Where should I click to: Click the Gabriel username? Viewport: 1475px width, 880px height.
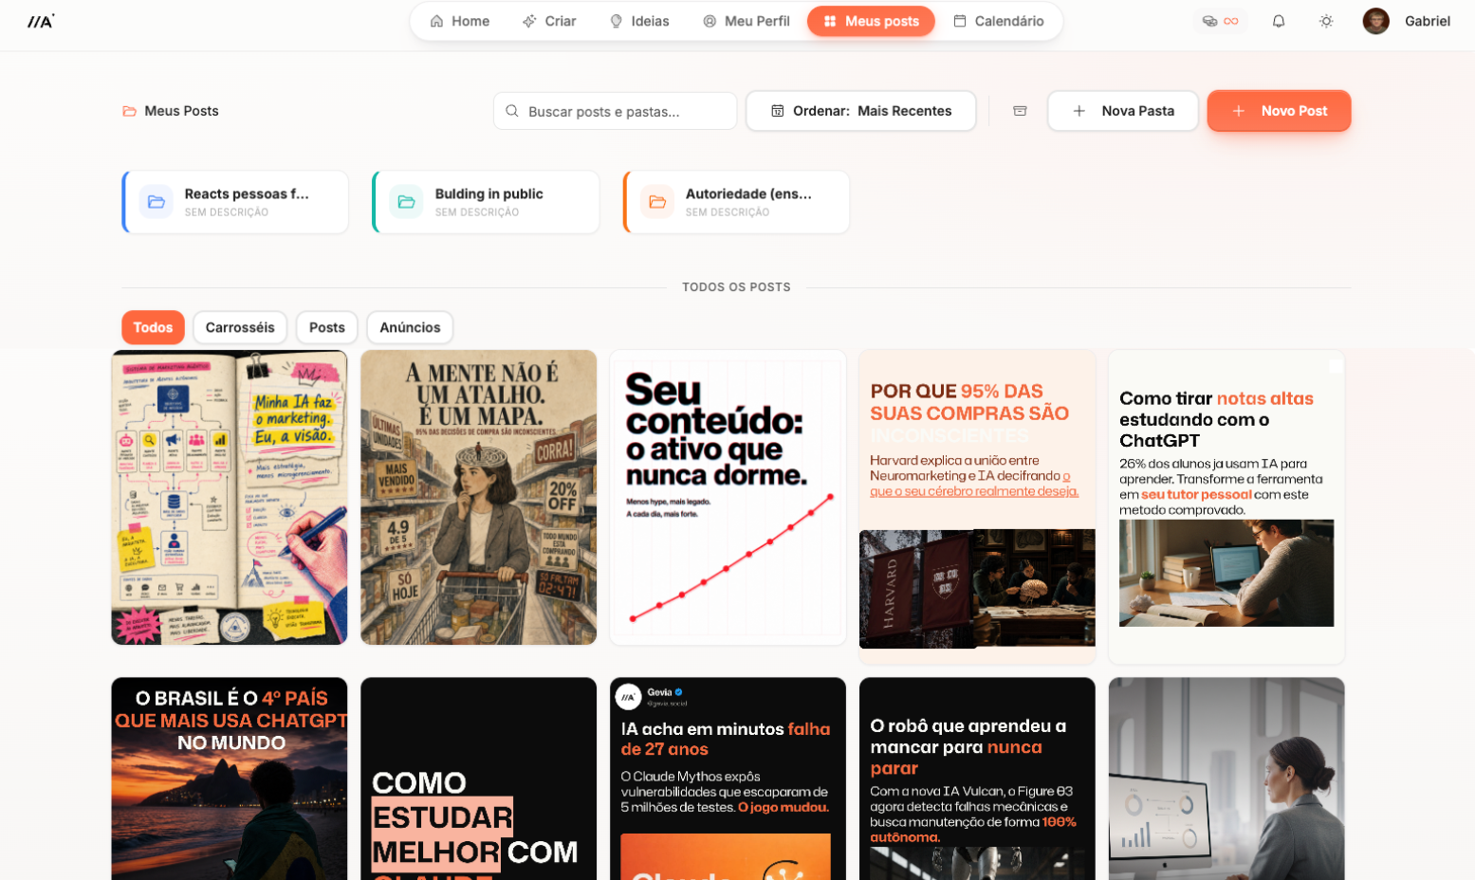coord(1428,21)
